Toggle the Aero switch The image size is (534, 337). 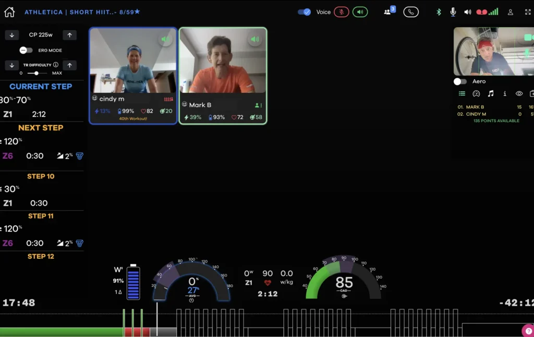click(460, 81)
